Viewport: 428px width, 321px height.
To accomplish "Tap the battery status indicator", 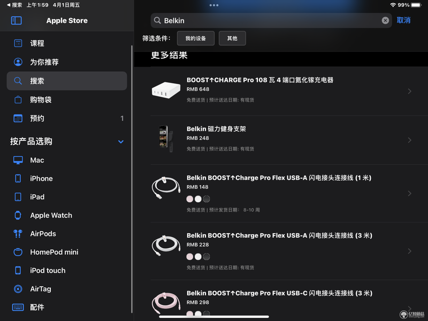I will (416, 5).
